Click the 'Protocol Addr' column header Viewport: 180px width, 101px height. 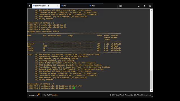(54, 36)
